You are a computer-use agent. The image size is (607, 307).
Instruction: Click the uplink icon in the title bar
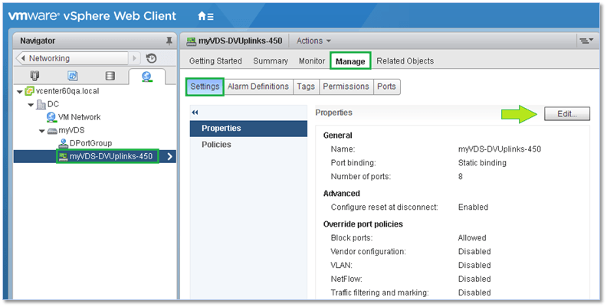[x=192, y=41]
